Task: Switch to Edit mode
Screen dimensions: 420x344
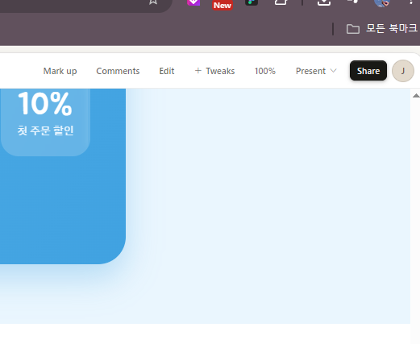Action: (167, 71)
